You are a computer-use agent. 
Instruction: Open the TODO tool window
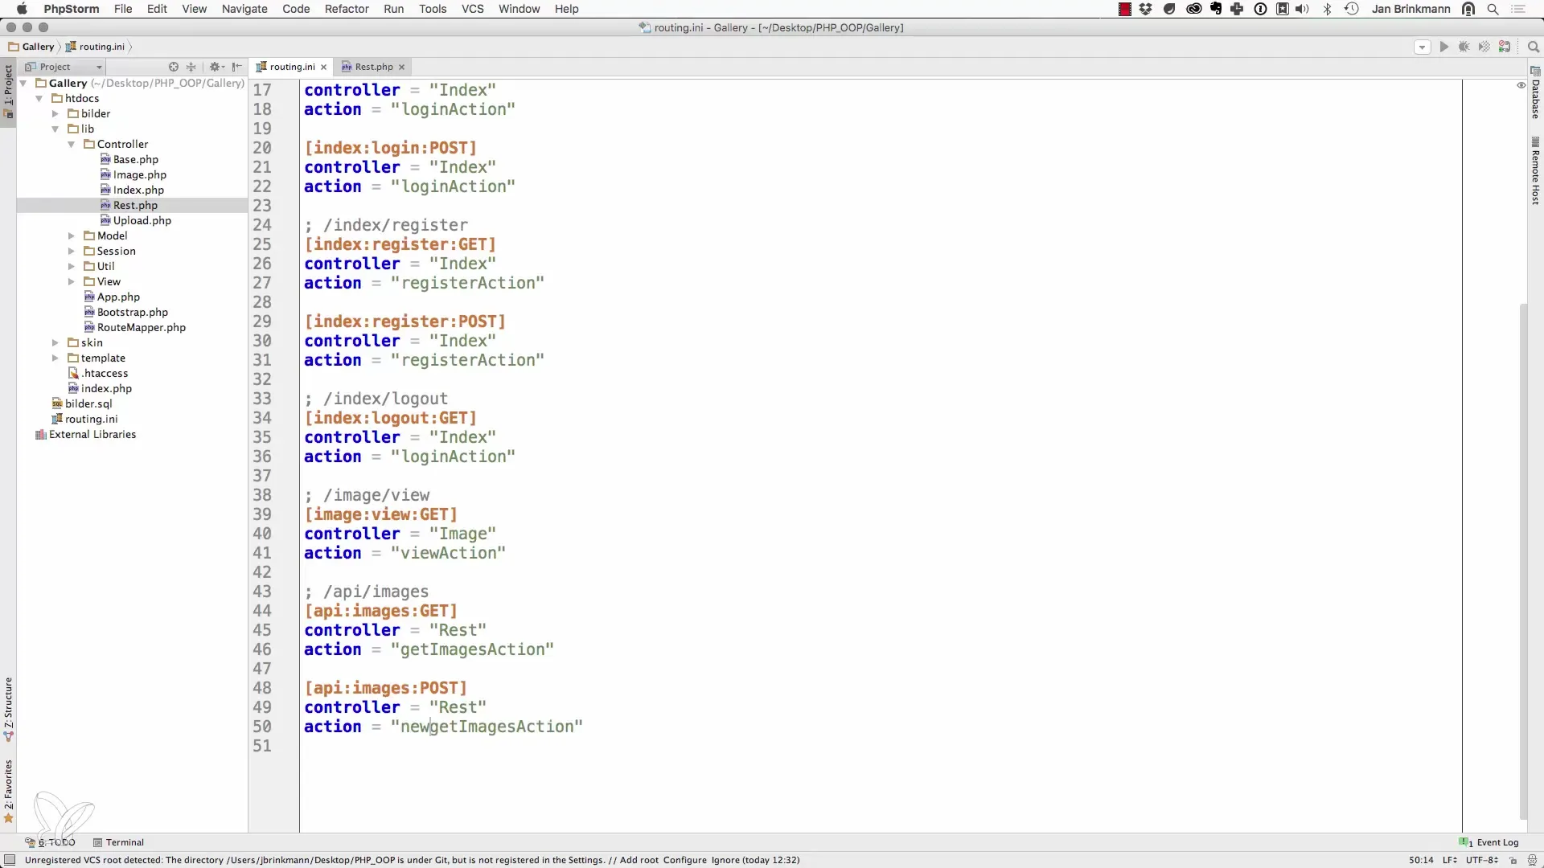pos(50,843)
